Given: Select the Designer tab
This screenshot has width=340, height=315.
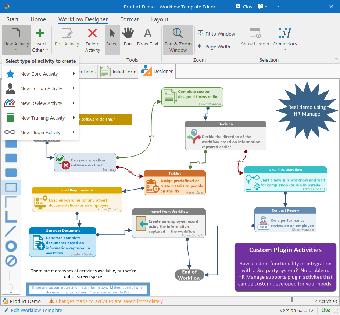Looking at the screenshot, I should 157,72.
